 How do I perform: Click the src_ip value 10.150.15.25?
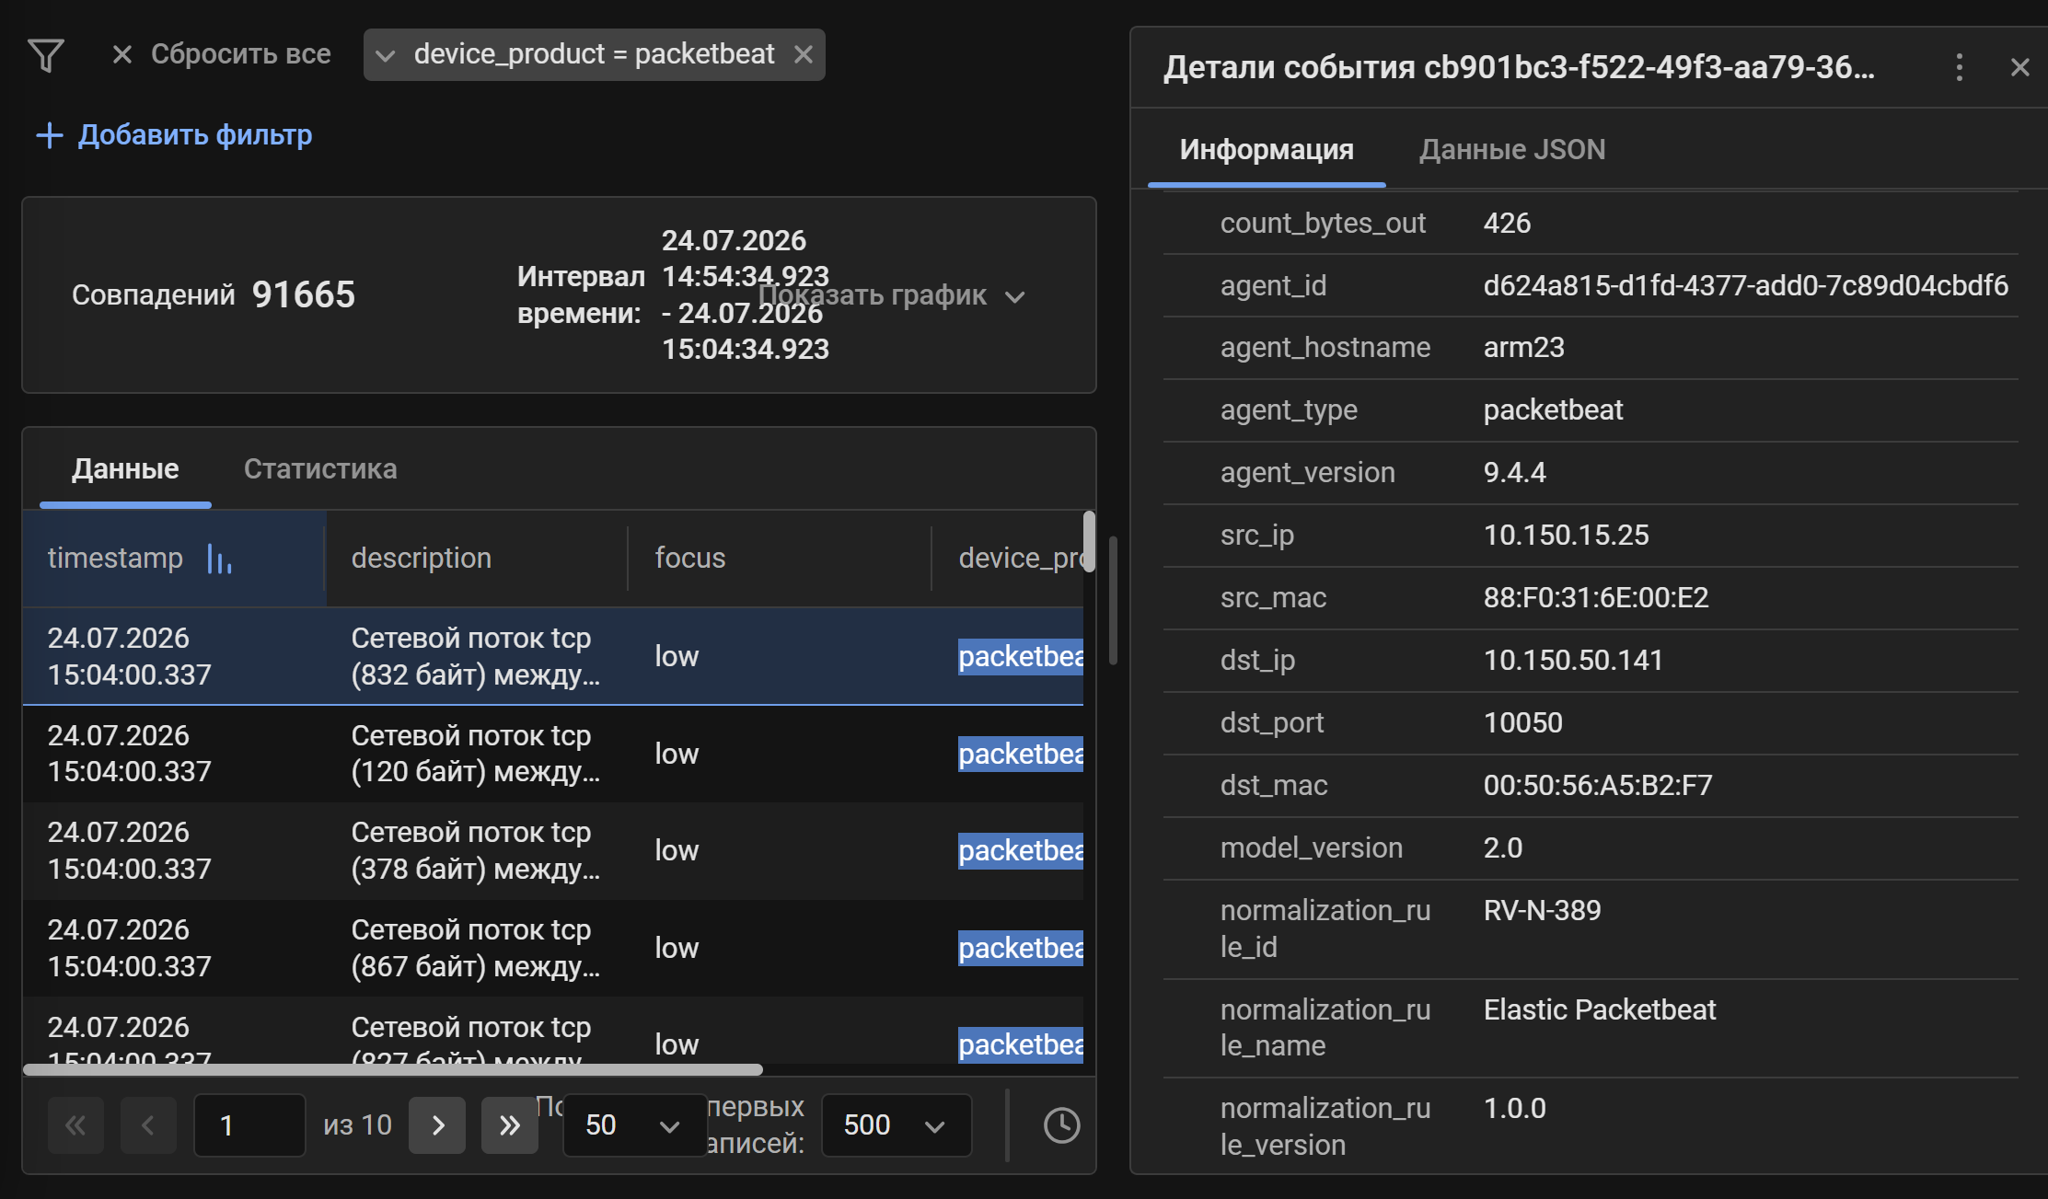[x=1566, y=535]
